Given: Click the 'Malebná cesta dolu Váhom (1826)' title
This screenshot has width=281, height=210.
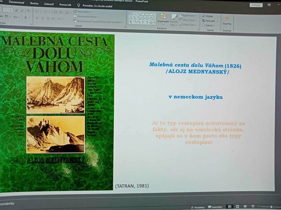Looking at the screenshot, I should [195, 65].
